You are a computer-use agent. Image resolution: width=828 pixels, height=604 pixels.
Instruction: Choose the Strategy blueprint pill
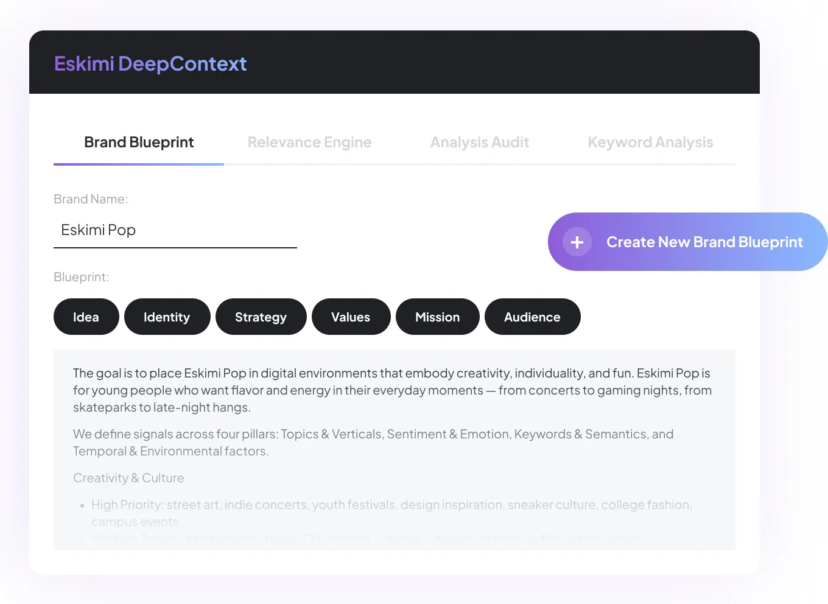point(261,317)
